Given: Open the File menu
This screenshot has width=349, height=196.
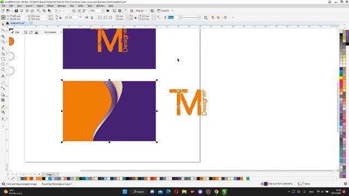Looking at the screenshot, I should [4, 6].
